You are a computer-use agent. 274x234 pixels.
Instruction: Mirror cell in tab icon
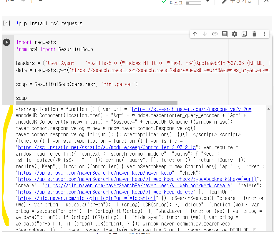[244, 34]
